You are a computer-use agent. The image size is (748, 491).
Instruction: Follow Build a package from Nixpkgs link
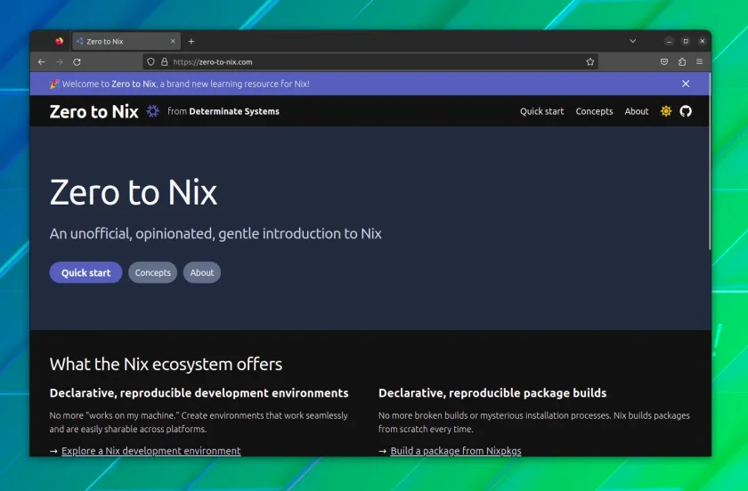point(456,451)
